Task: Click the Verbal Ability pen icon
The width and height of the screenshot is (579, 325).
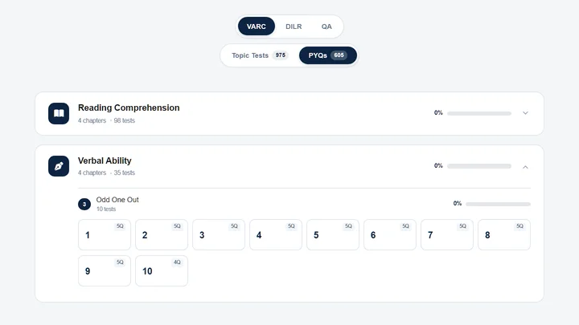Action: 59,166
